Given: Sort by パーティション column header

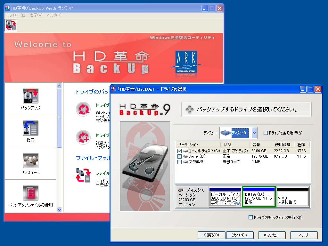Looking at the screenshot, I should tap(198, 144).
